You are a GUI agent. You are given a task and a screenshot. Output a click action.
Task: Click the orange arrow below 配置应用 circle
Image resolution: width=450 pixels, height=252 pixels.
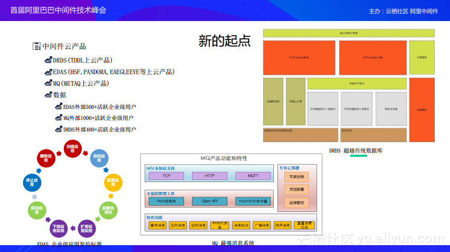tap(111, 196)
